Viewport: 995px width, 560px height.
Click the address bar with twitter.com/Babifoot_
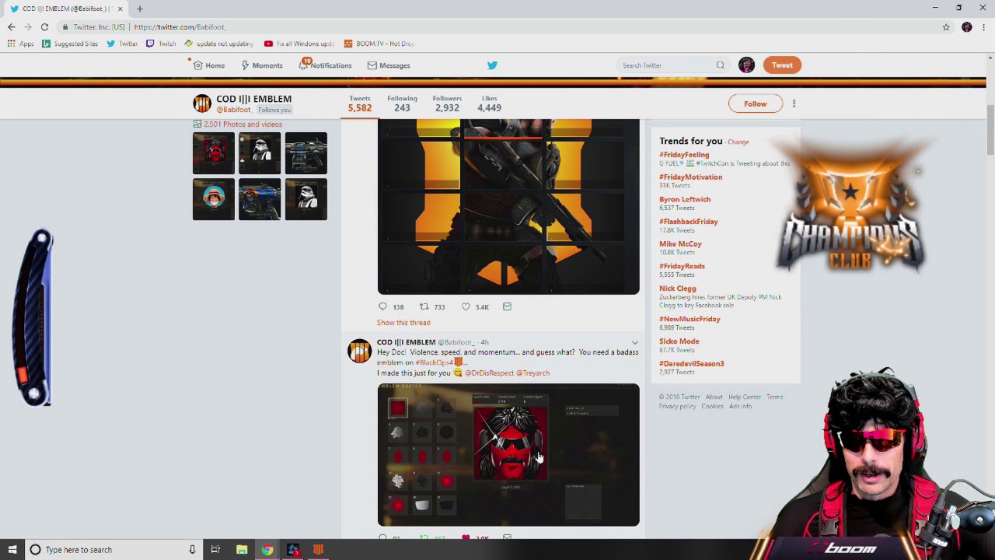pyautogui.click(x=497, y=27)
